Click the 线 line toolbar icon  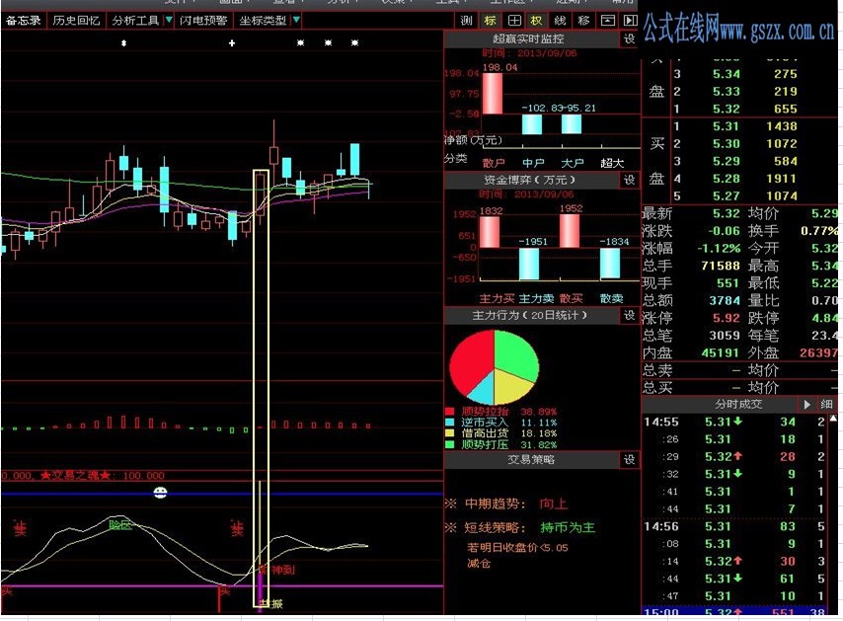pyautogui.click(x=561, y=21)
